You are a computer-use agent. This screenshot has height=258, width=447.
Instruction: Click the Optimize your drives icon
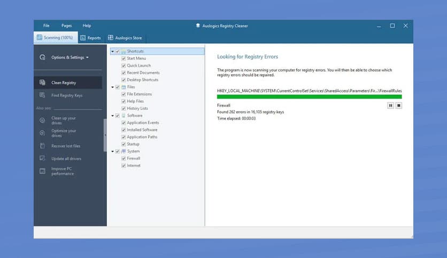pyautogui.click(x=42, y=133)
